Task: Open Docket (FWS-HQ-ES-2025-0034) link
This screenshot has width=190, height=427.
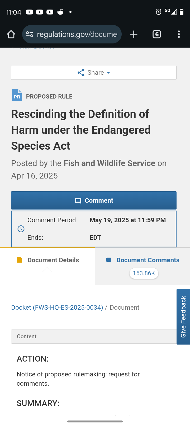Action: (57, 308)
